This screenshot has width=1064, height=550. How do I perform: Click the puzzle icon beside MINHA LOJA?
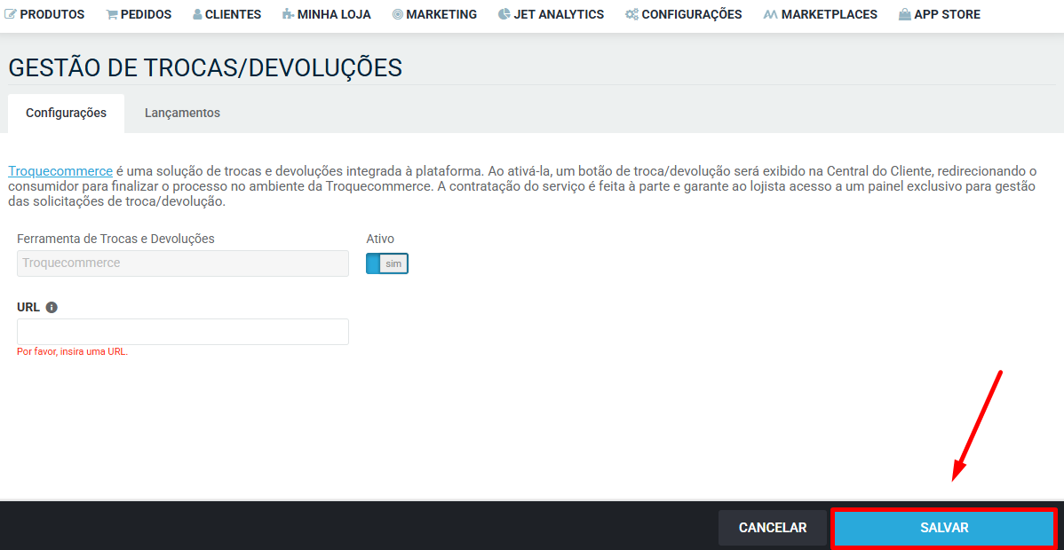coord(289,14)
